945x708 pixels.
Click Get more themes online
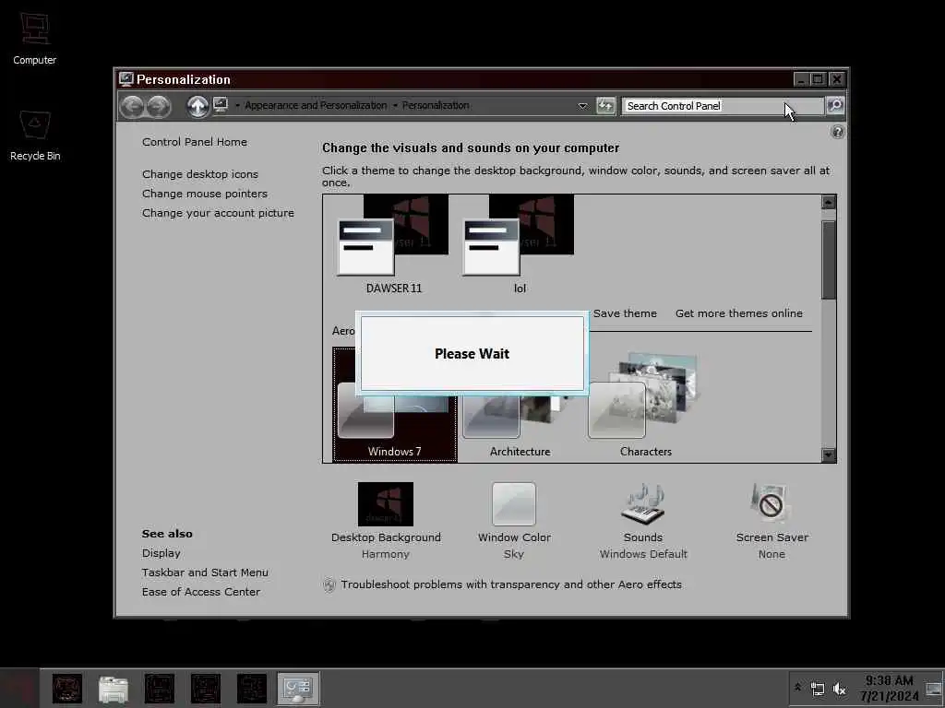[739, 313]
